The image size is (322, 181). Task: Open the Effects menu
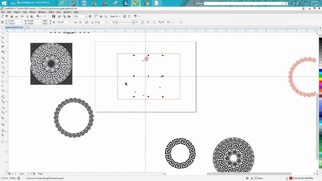(32, 12)
